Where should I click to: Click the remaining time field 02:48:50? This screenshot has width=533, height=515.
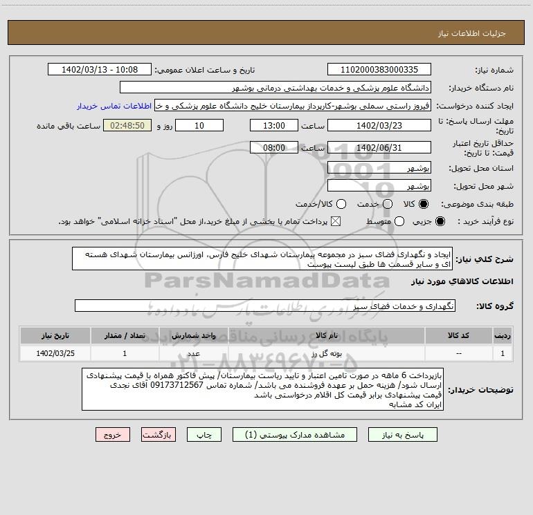coord(127,125)
